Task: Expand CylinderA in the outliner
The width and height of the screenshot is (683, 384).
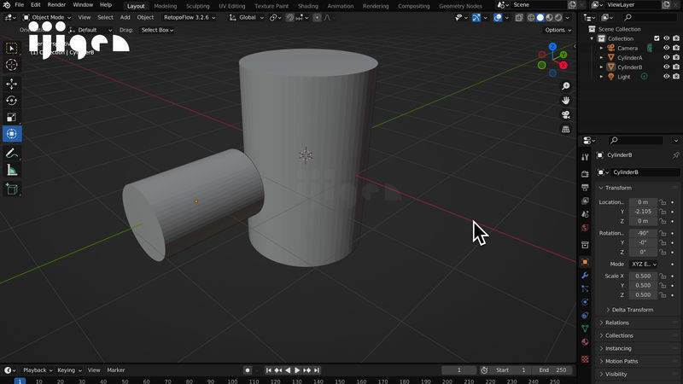Action: point(602,57)
